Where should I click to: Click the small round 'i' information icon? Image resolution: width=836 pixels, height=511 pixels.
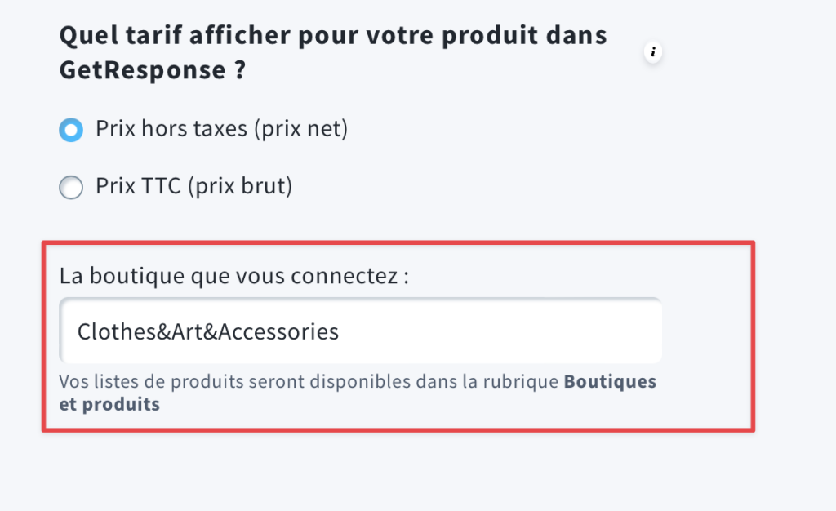(652, 52)
